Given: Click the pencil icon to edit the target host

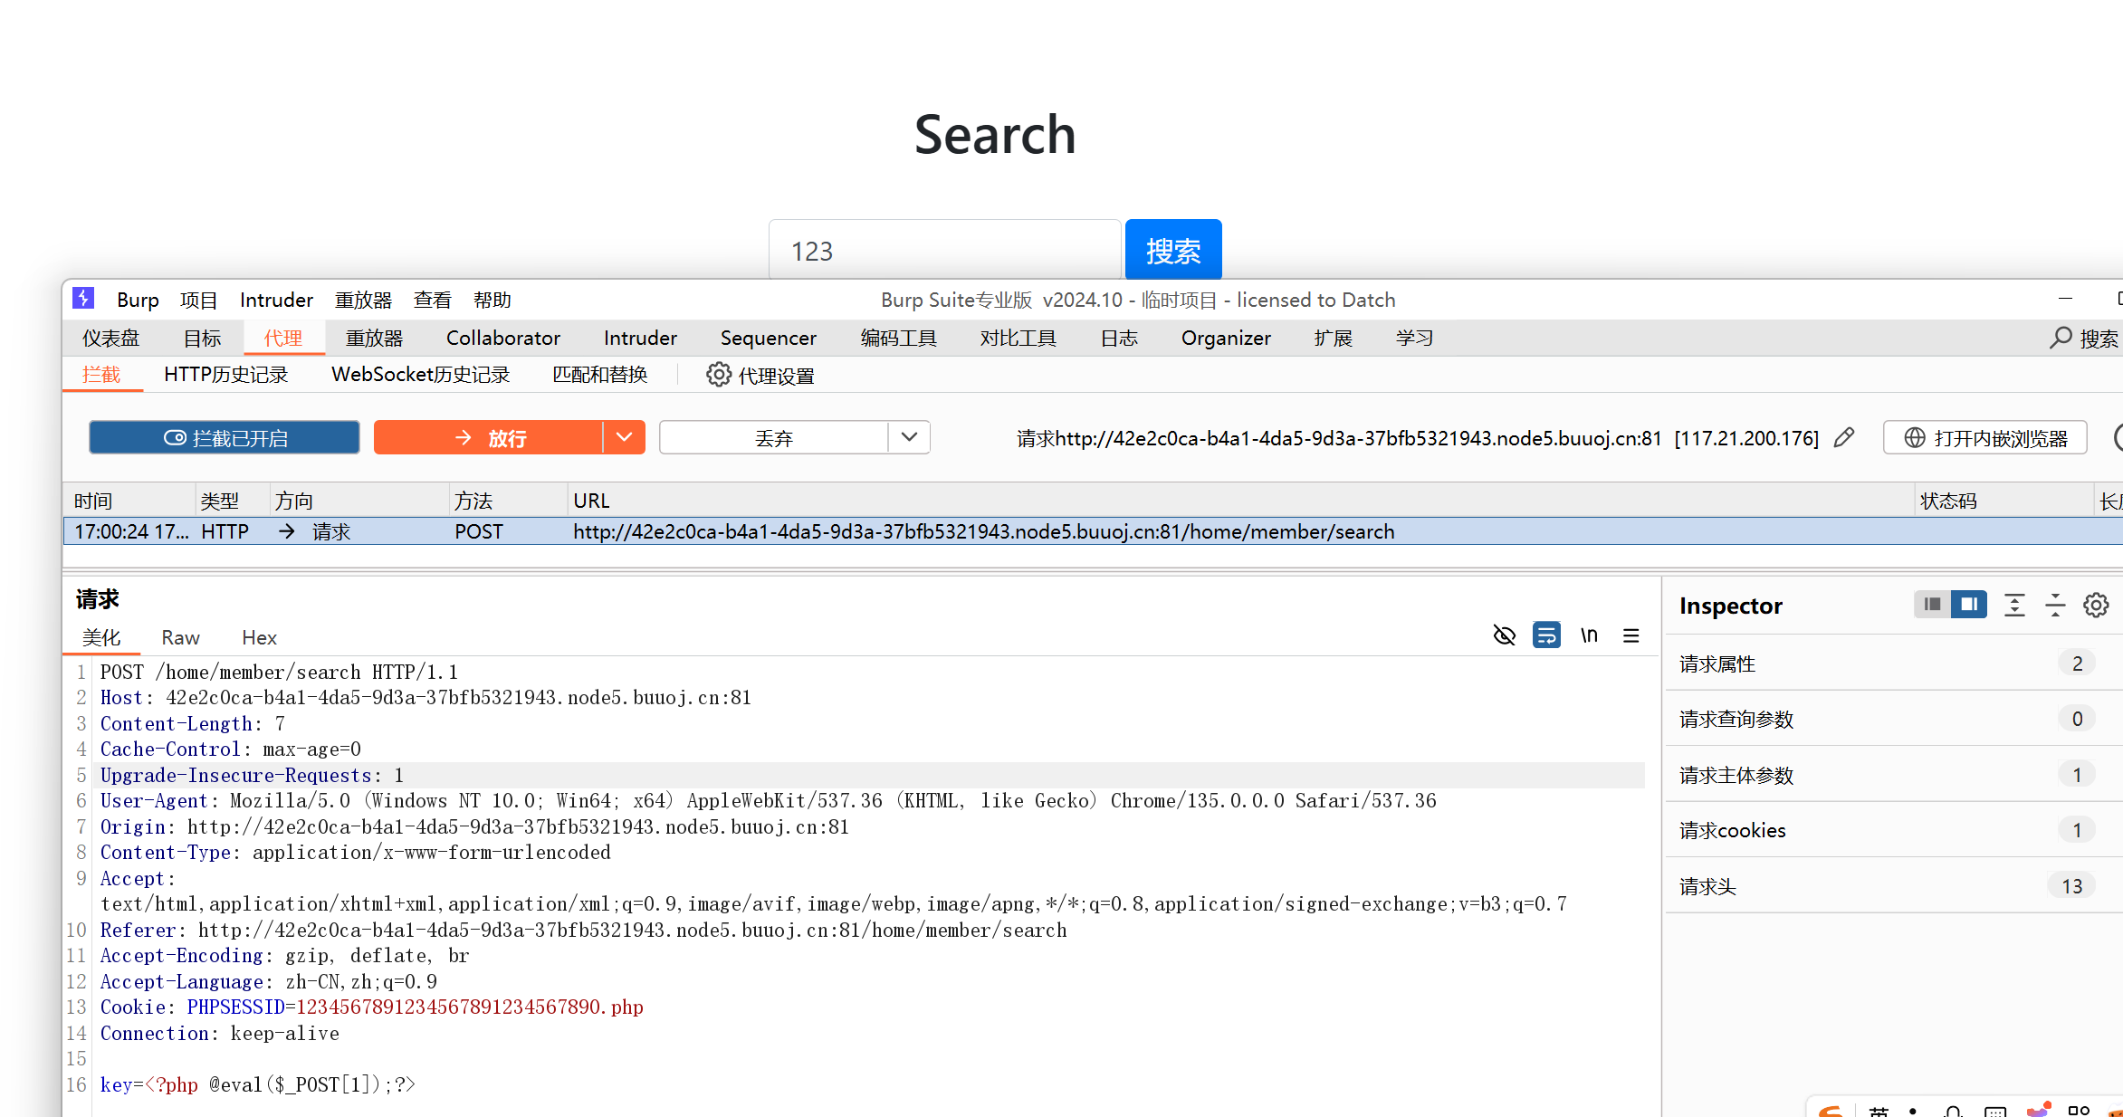Looking at the screenshot, I should point(1844,438).
